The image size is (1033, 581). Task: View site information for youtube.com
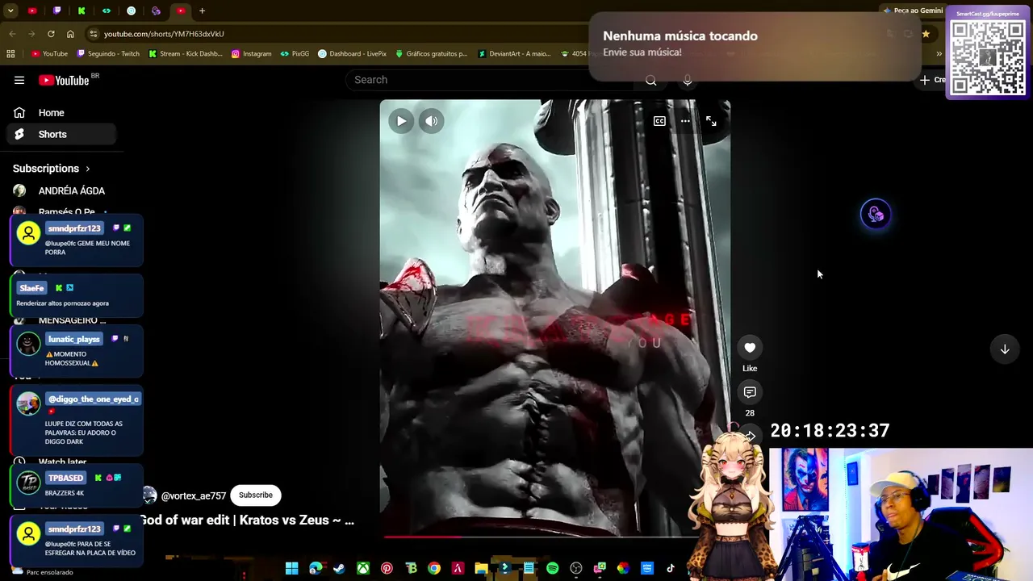pyautogui.click(x=94, y=34)
